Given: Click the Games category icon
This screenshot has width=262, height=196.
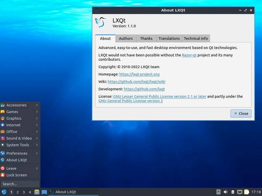Looking at the screenshot, I should click(2, 112).
